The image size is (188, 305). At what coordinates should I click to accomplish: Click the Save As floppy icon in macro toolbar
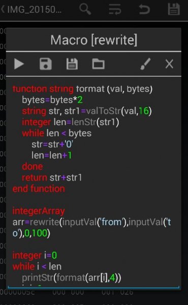[72, 64]
